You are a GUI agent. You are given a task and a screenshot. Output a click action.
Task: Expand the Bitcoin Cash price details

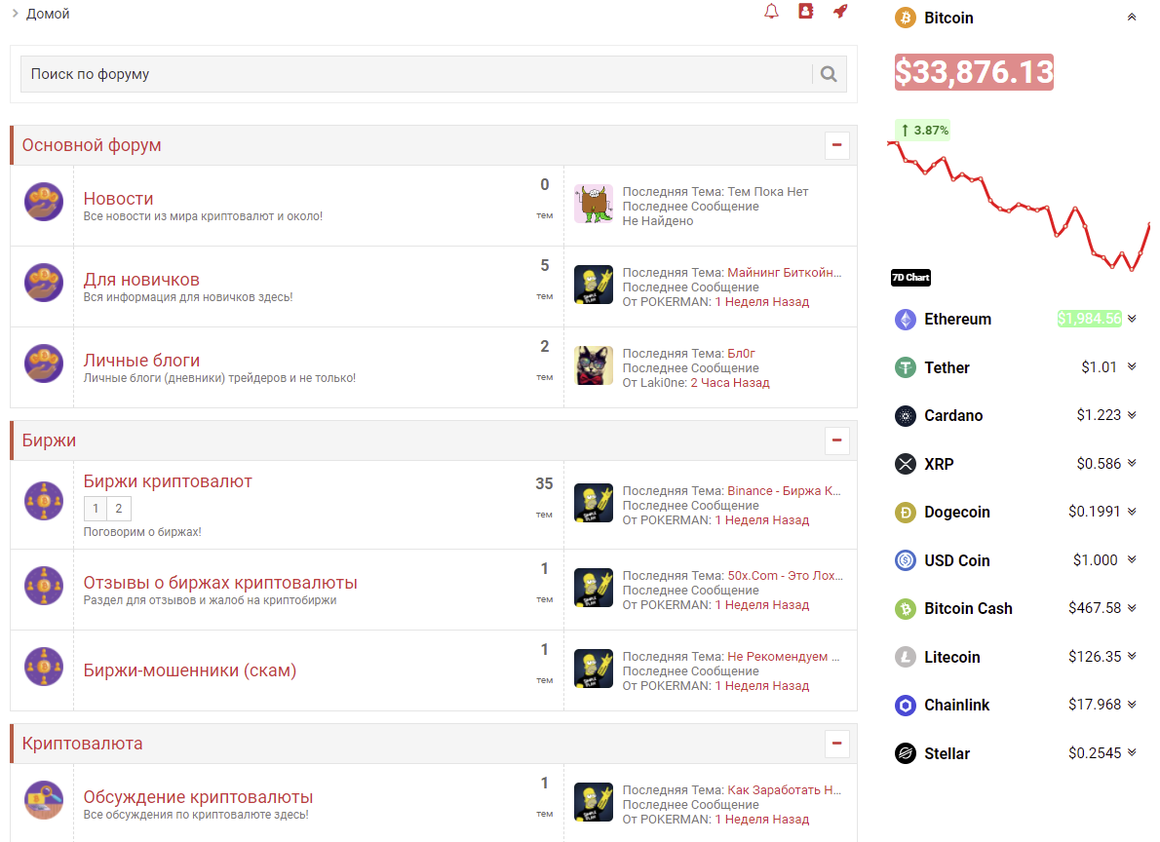(1132, 608)
